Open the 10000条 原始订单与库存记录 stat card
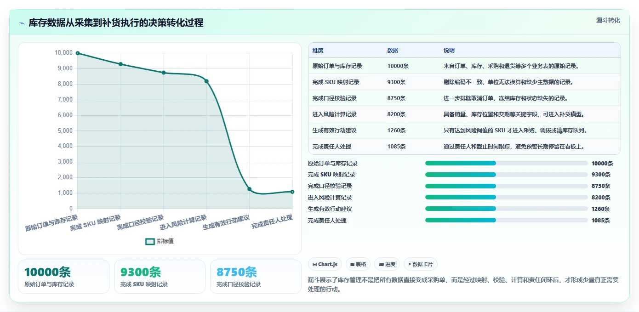 point(63,277)
